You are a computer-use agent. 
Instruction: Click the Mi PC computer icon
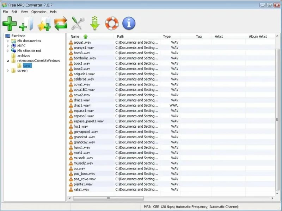(x=14, y=46)
